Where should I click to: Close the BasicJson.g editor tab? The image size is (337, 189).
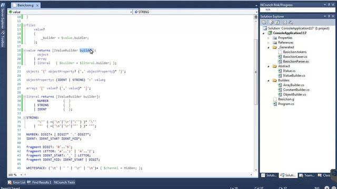click(37, 5)
